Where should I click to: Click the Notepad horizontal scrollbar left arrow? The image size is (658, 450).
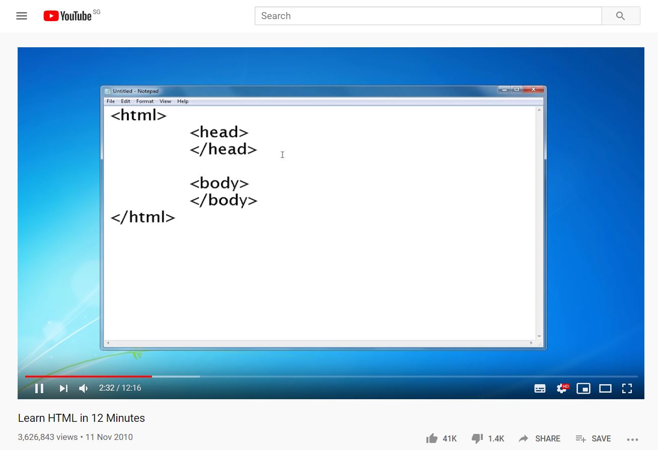pyautogui.click(x=108, y=343)
